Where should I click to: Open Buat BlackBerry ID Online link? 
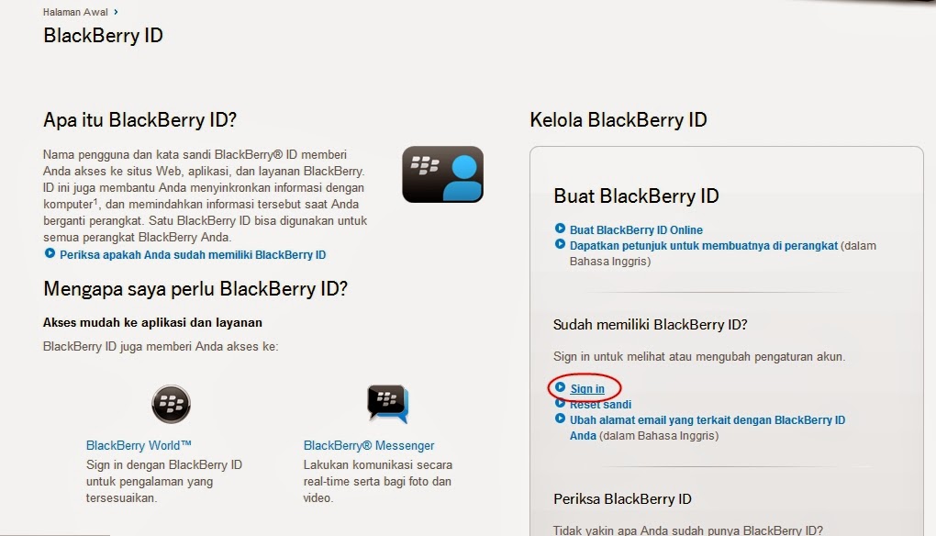[x=636, y=229]
